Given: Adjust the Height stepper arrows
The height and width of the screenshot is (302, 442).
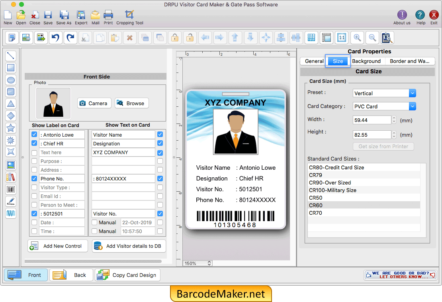Looking at the screenshot, I should coord(394,135).
